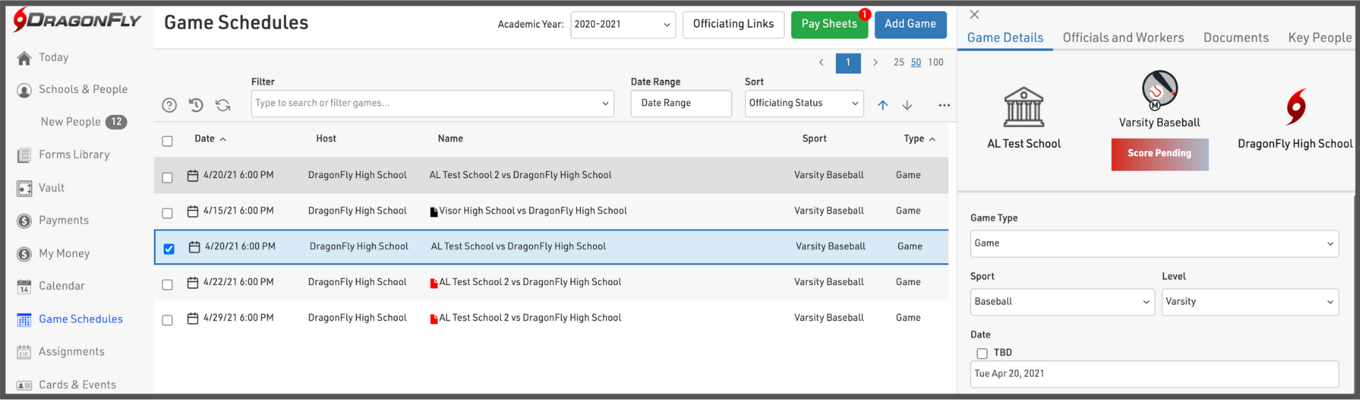This screenshot has height=400, width=1360.
Task: Click the Score Pending status banner
Action: click(x=1159, y=154)
